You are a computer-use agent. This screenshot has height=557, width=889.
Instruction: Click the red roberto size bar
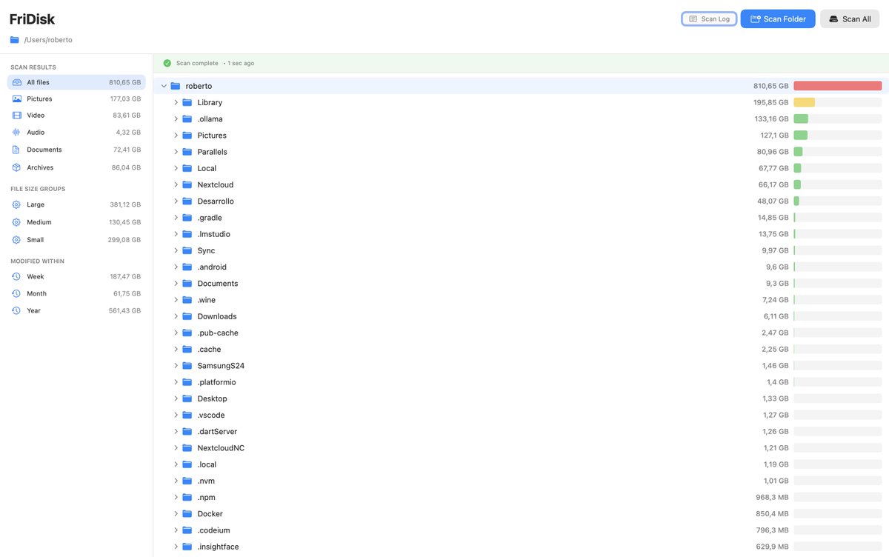pyautogui.click(x=838, y=86)
